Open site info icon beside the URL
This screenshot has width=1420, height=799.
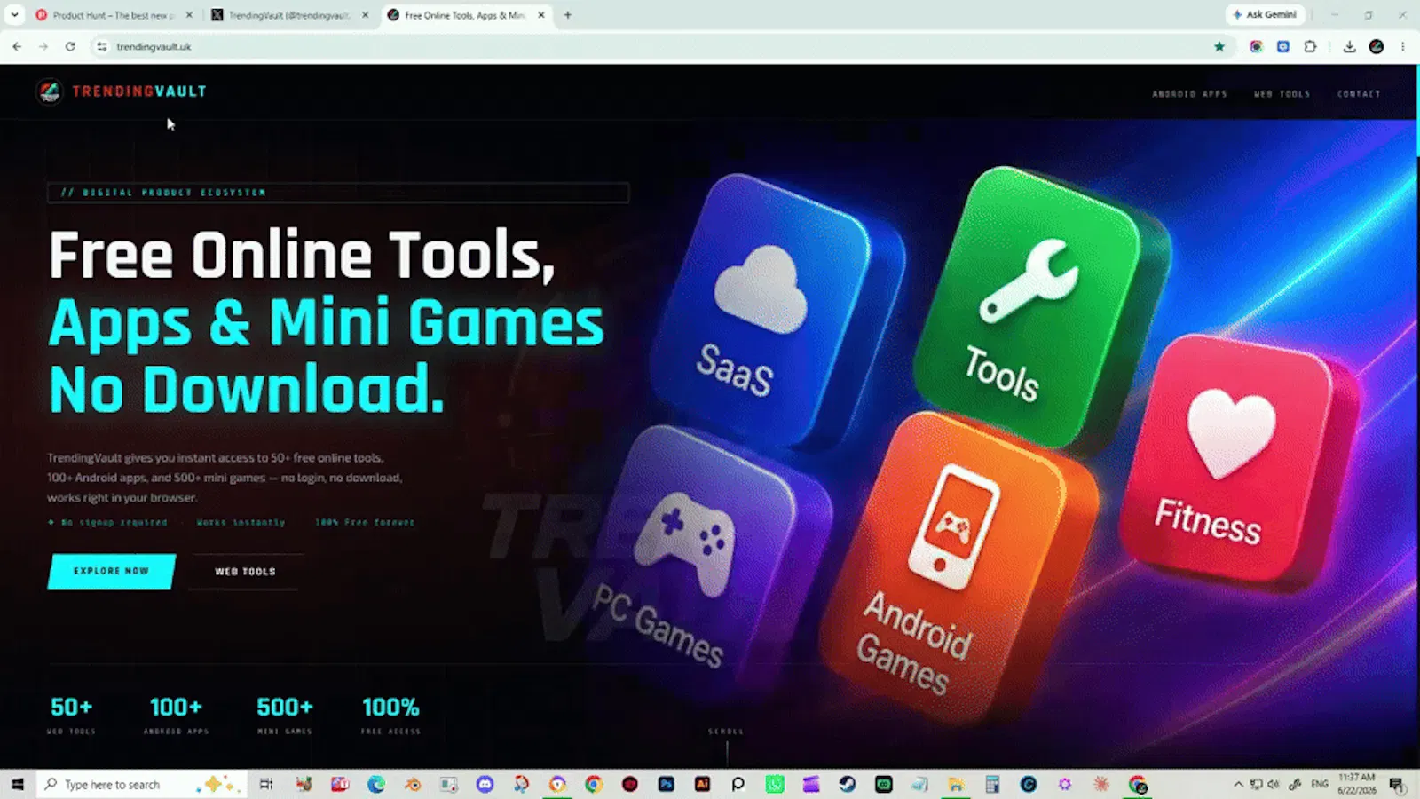102,46
